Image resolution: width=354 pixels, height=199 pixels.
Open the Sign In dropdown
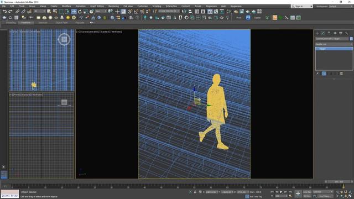pyautogui.click(x=302, y=6)
